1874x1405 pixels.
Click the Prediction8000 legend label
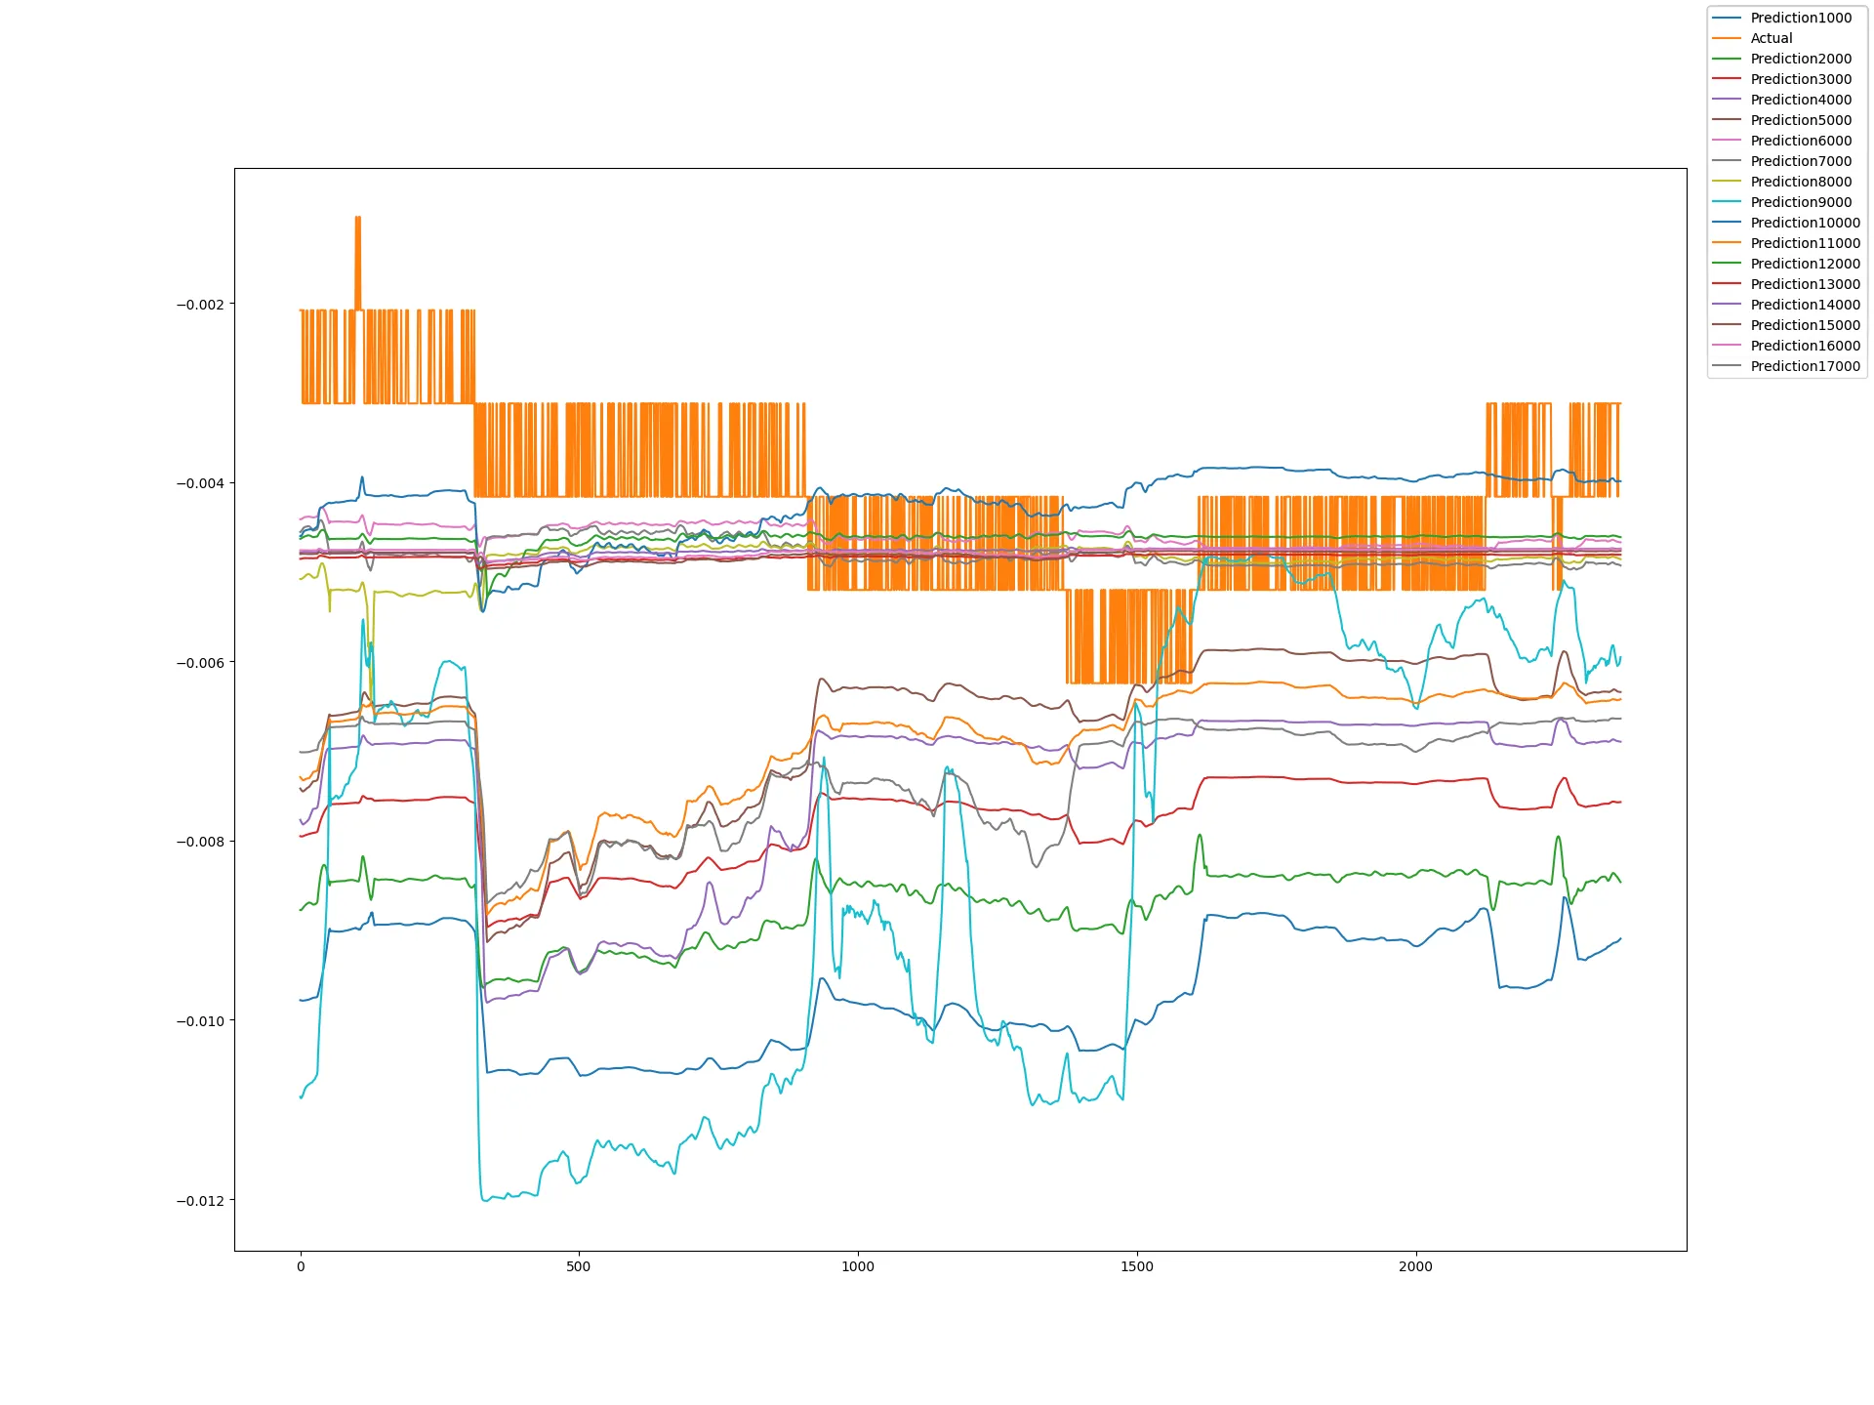tap(1800, 182)
